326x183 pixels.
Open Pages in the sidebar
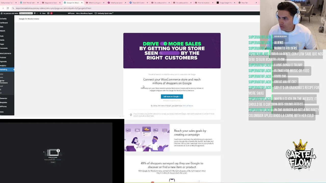point(7,44)
